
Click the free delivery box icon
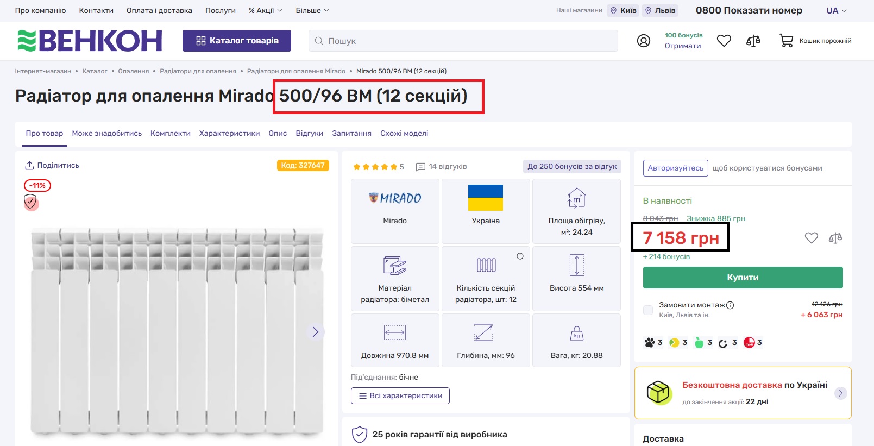click(658, 392)
